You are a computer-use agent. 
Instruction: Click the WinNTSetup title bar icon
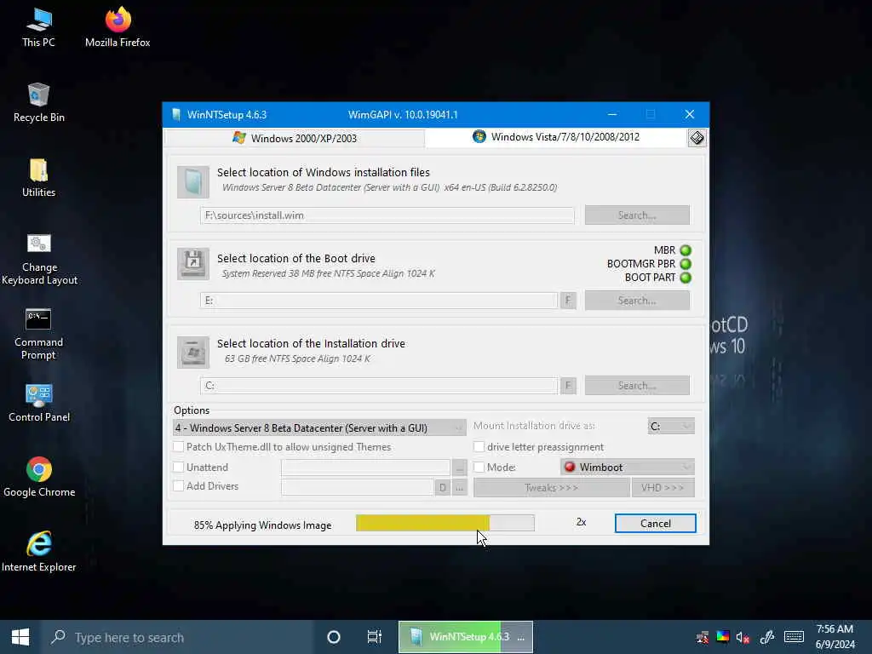176,115
